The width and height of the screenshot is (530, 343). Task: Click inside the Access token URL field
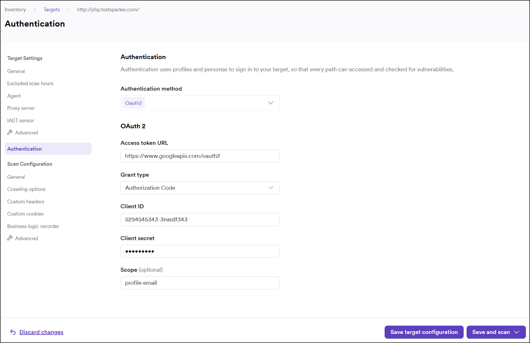[200, 156]
